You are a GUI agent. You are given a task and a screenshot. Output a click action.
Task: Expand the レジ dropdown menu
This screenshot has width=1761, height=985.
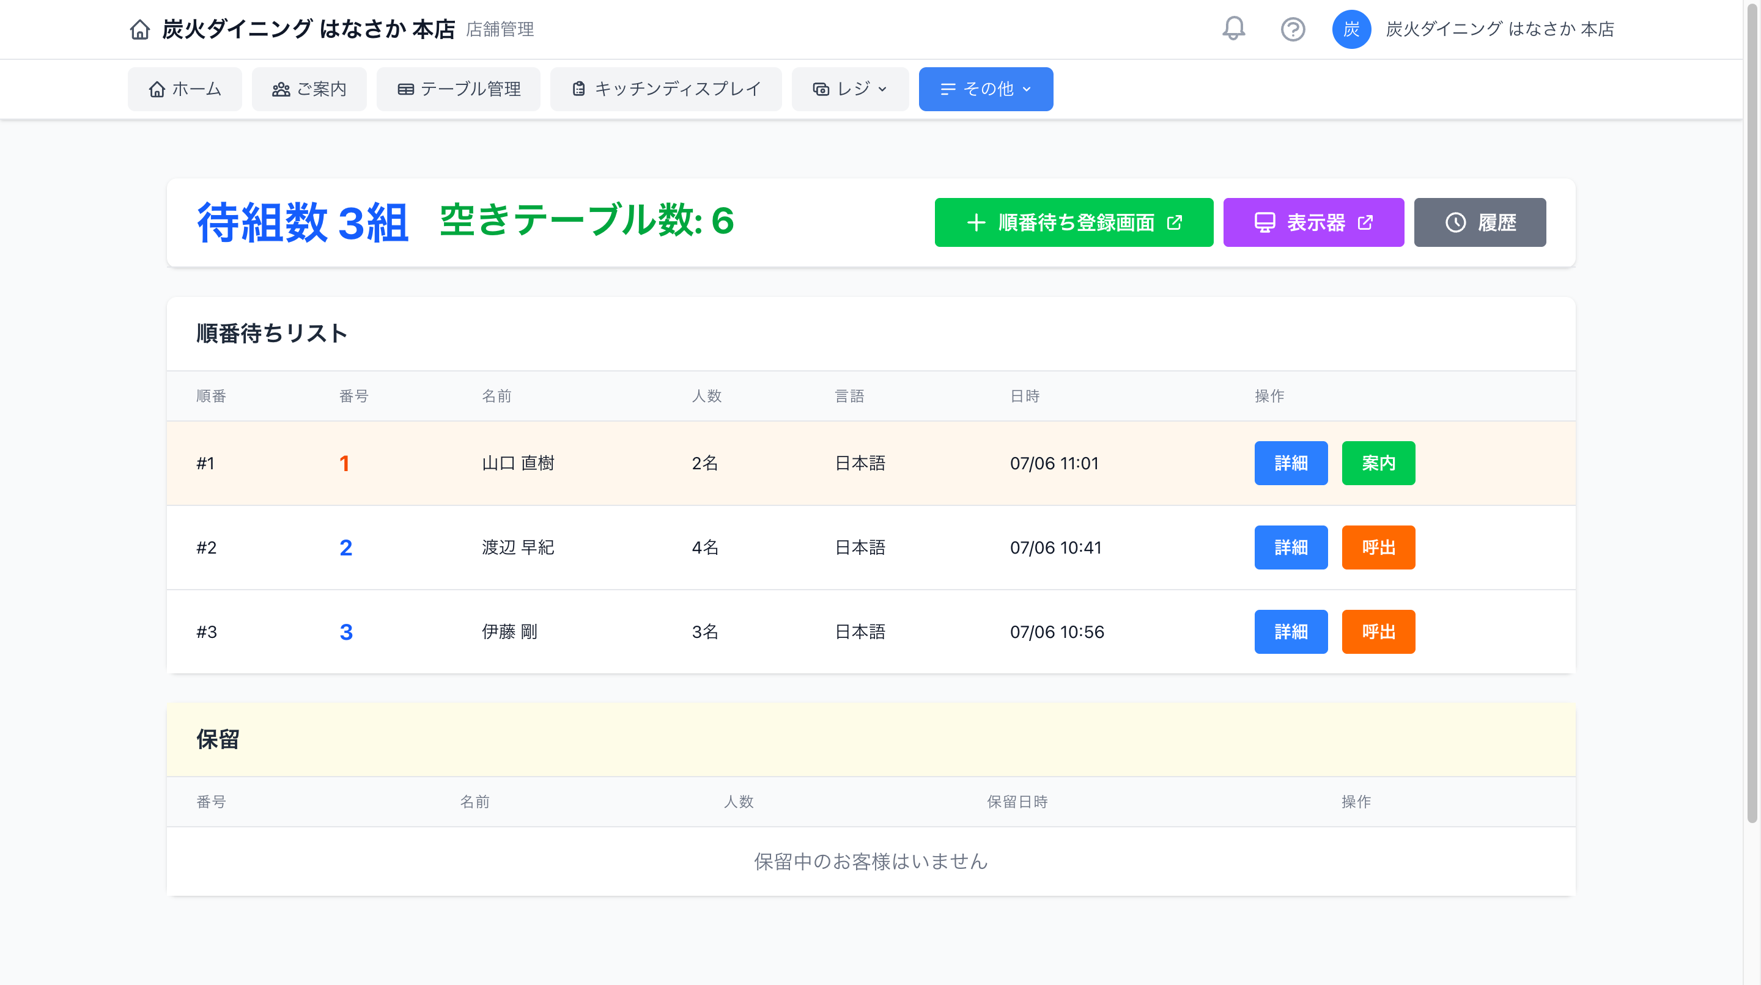[850, 89]
